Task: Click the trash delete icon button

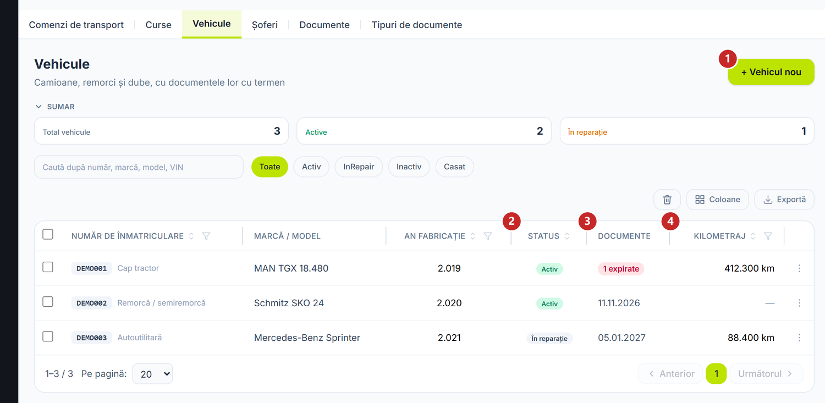Action: click(667, 200)
